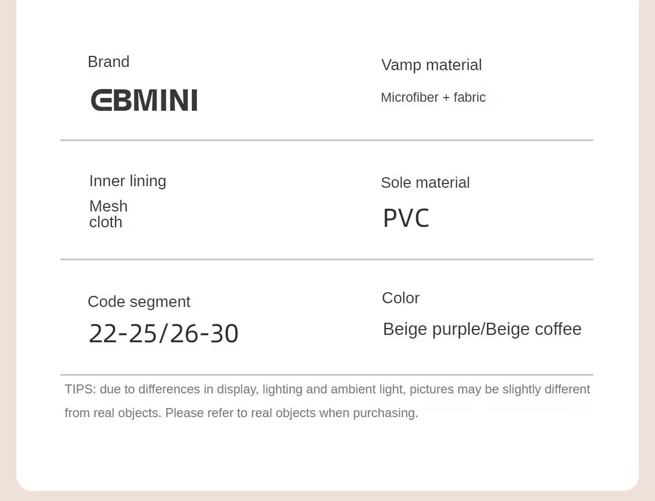Choose the 22-25 size range
The height and width of the screenshot is (501, 655).
click(123, 334)
